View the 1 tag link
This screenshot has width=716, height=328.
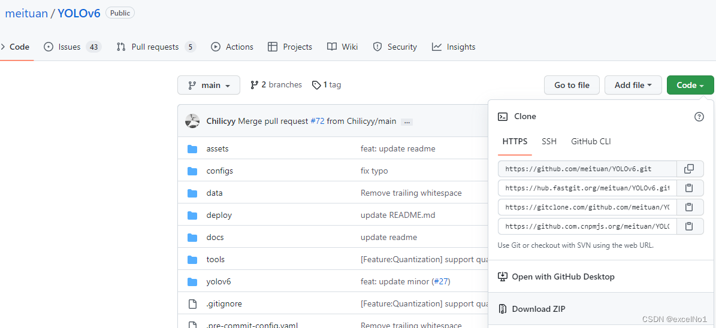pyautogui.click(x=326, y=85)
